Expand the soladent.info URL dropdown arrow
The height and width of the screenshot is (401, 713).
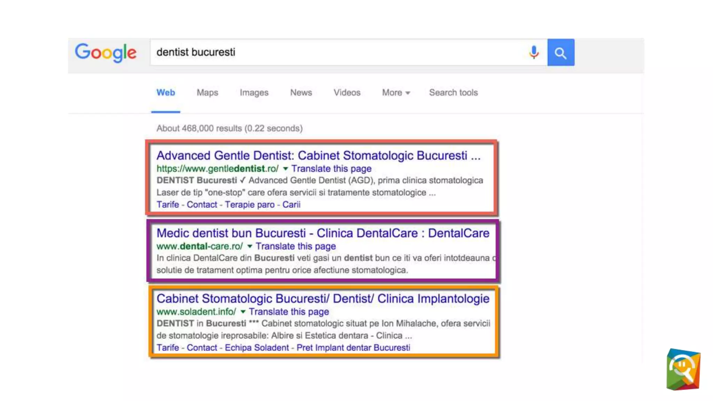click(x=243, y=312)
